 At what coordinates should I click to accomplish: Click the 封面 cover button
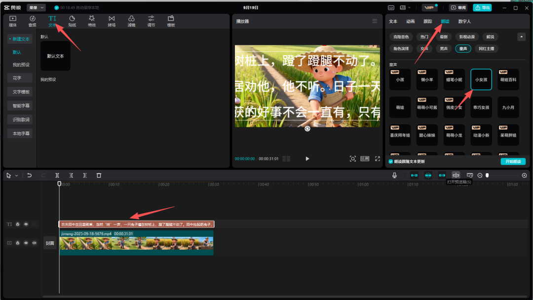coord(50,243)
